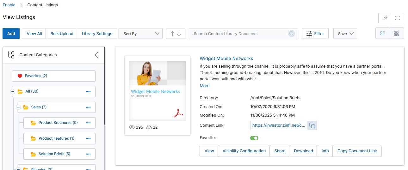Image resolution: width=408 pixels, height=170 pixels.
Task: Click View All button
Action: (x=34, y=33)
